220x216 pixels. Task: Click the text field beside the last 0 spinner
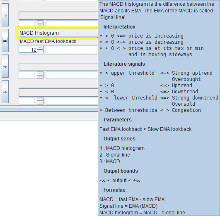click(72, 101)
